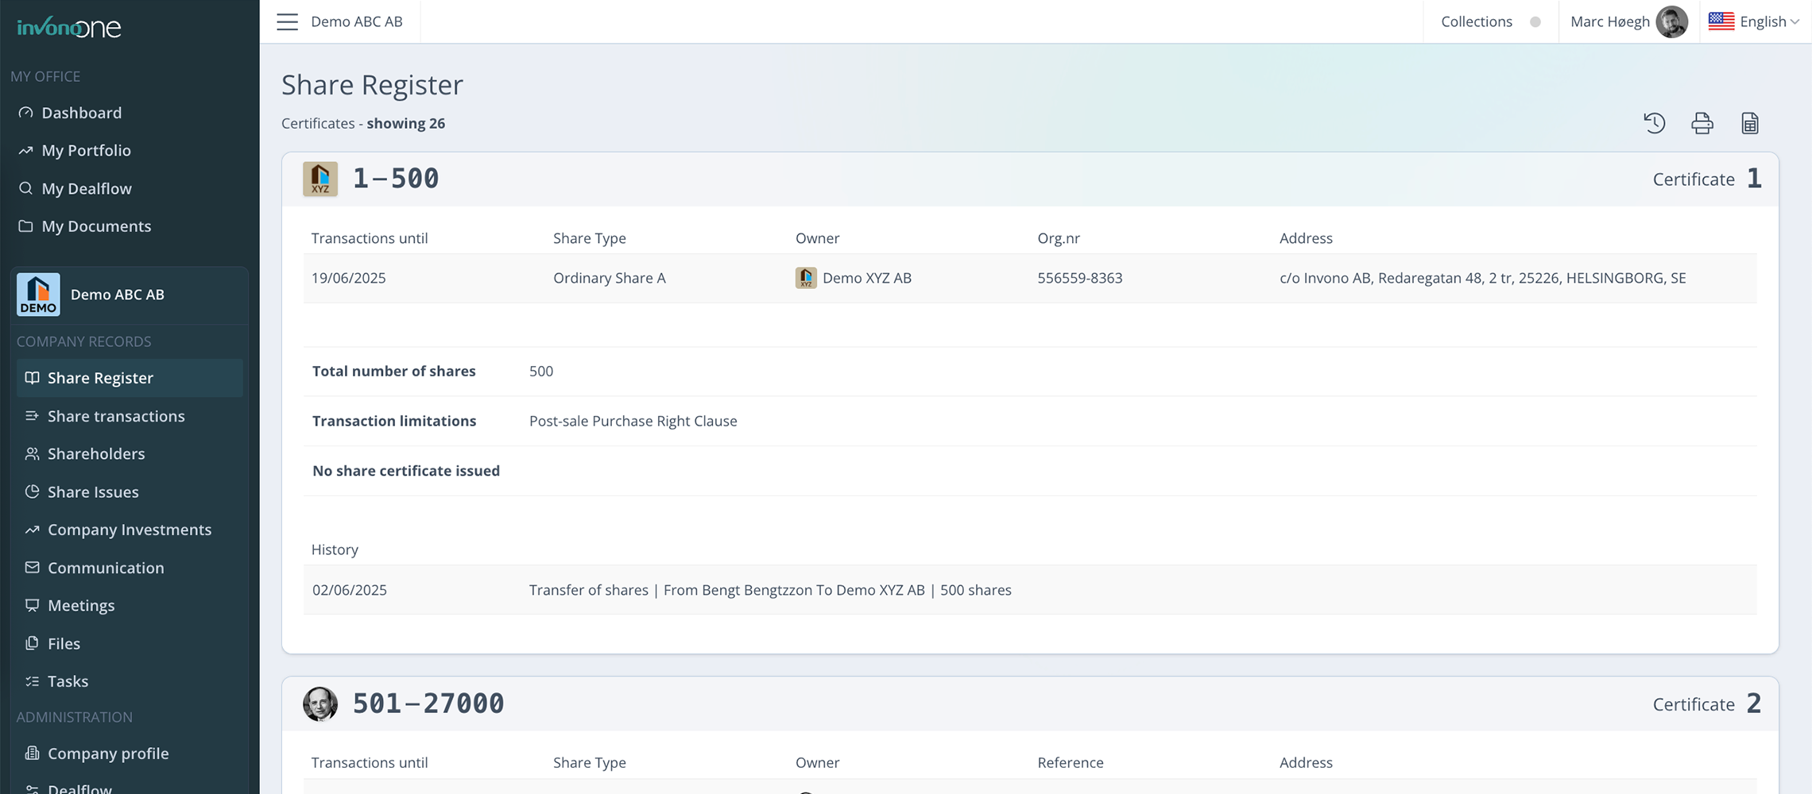Select the Certificate 2 owner photo

pyautogui.click(x=320, y=703)
